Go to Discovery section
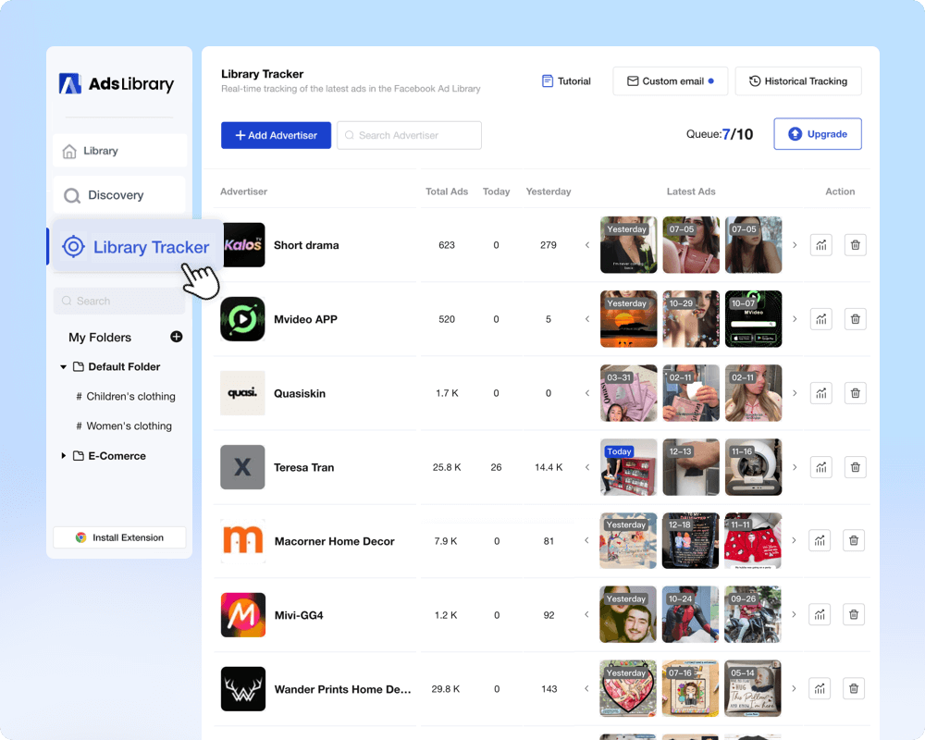 pyautogui.click(x=119, y=195)
